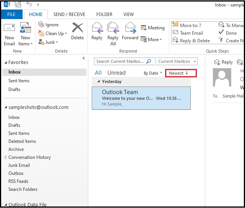Click the Meeting reply icon
The height and width of the screenshot is (208, 245).
pos(144,28)
